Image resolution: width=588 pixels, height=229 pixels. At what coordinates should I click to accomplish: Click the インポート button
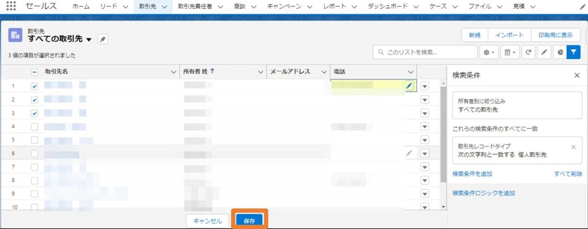(x=509, y=35)
